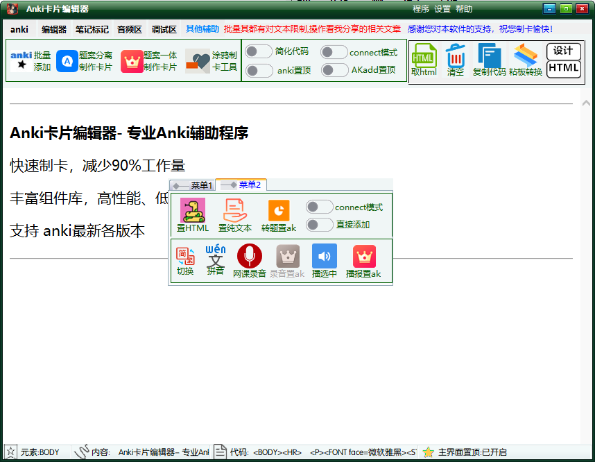Viewport: 595px width, 462px height.
Task: Open the 设置 menu
Action: pyautogui.click(x=442, y=9)
